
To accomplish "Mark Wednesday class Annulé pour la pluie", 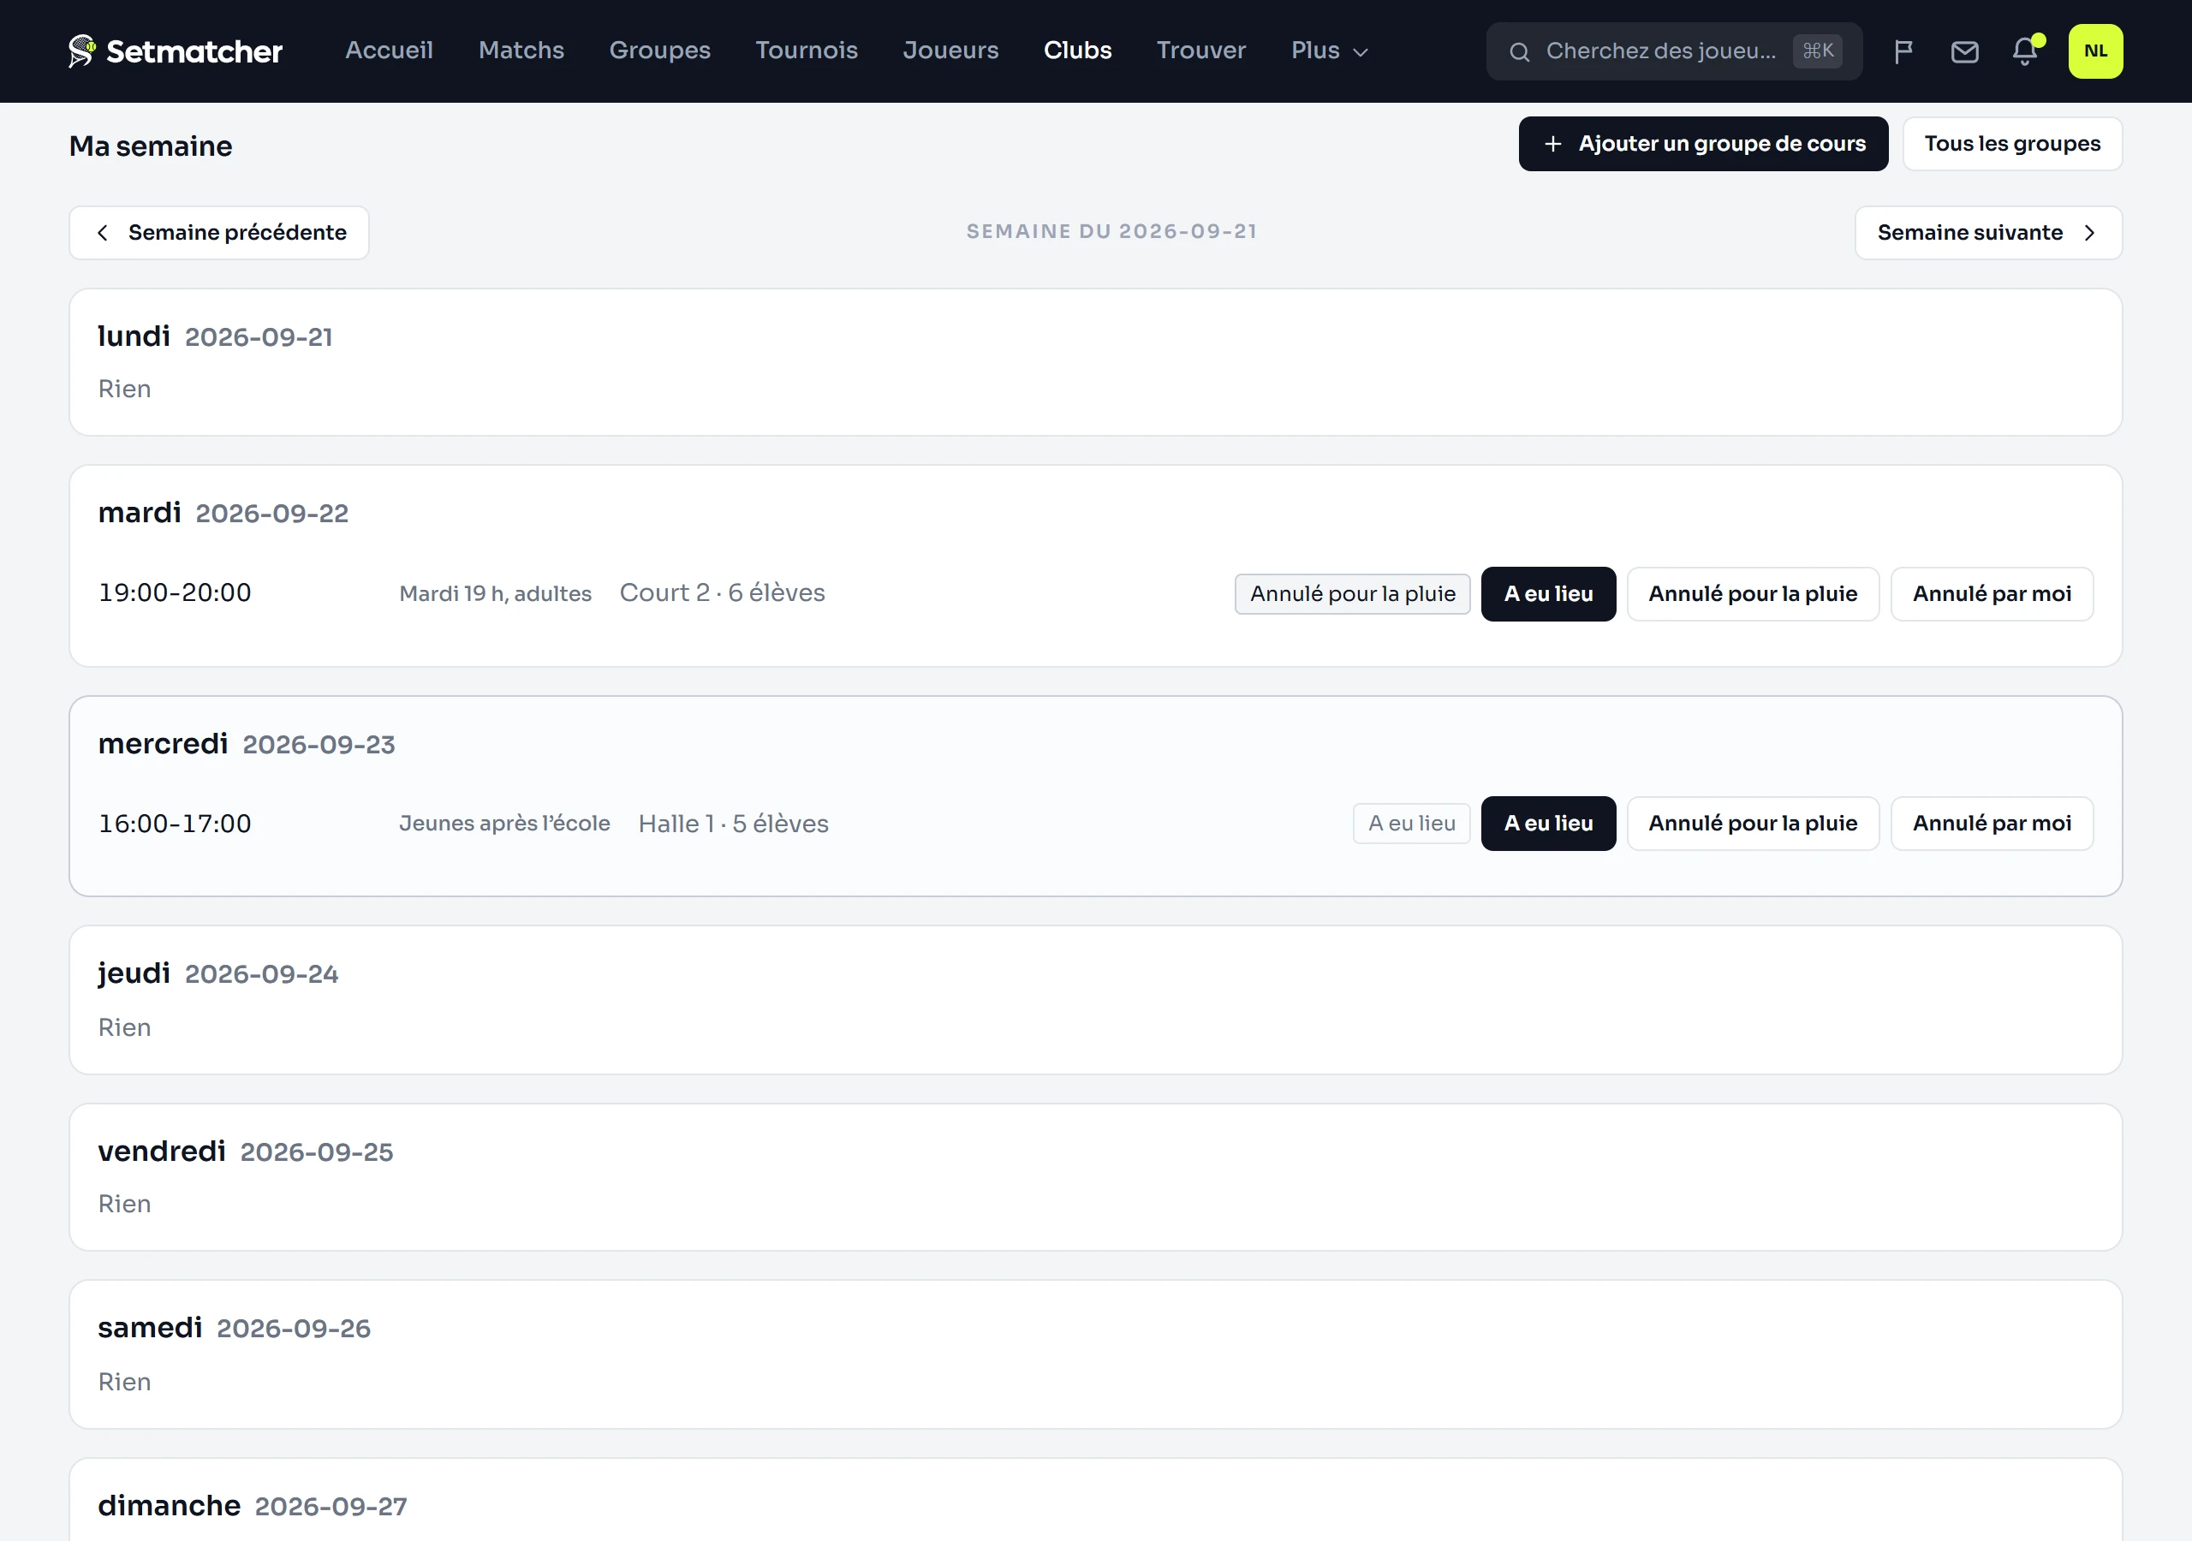I will [1753, 824].
